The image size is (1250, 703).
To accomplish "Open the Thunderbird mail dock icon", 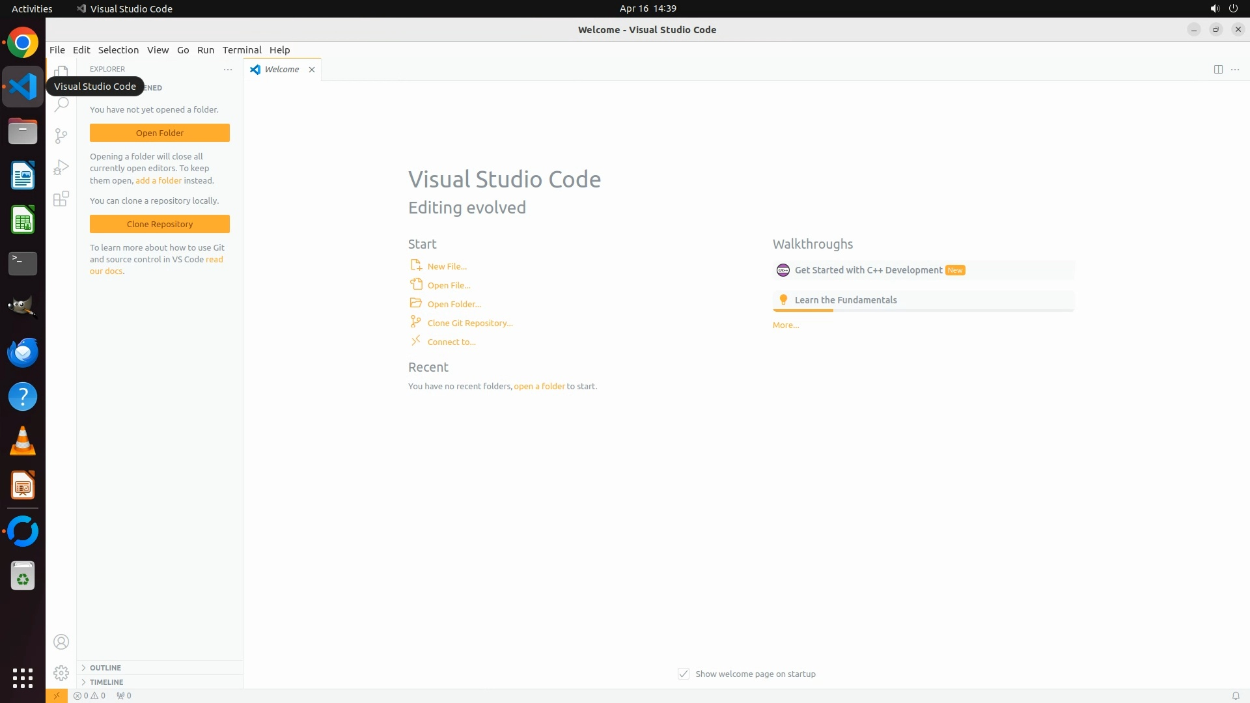I will point(23,352).
